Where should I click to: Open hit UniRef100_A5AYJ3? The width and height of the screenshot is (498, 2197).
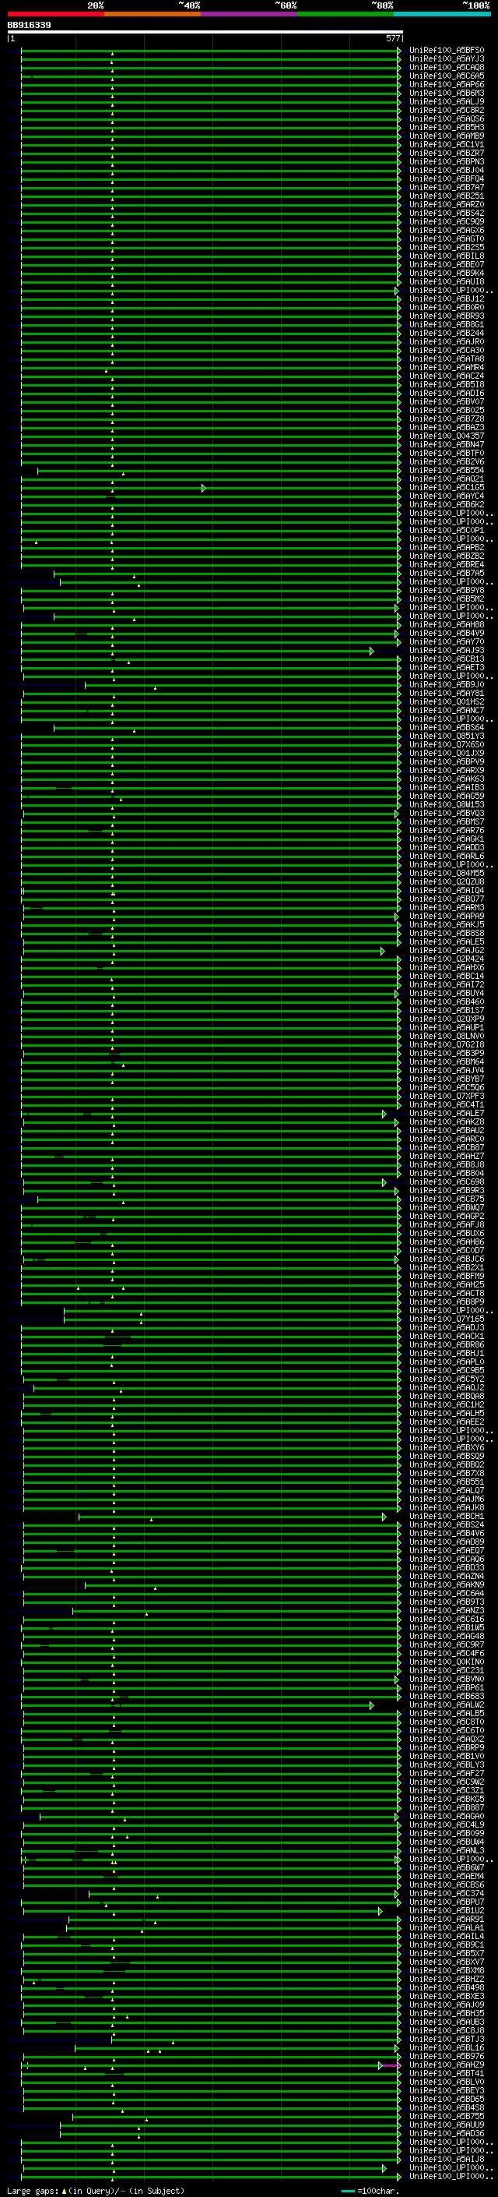click(447, 59)
